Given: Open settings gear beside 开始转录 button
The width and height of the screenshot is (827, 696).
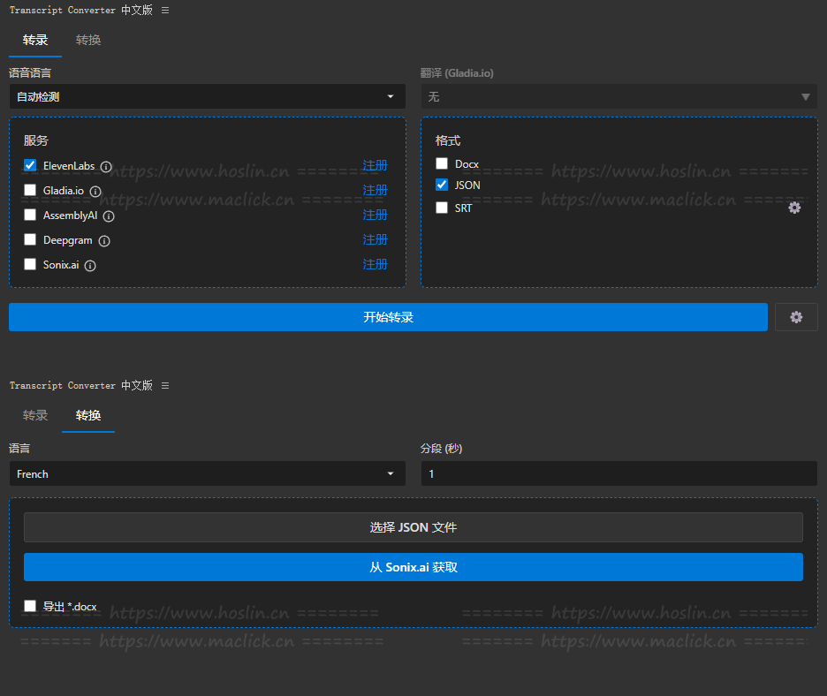Looking at the screenshot, I should 796,317.
